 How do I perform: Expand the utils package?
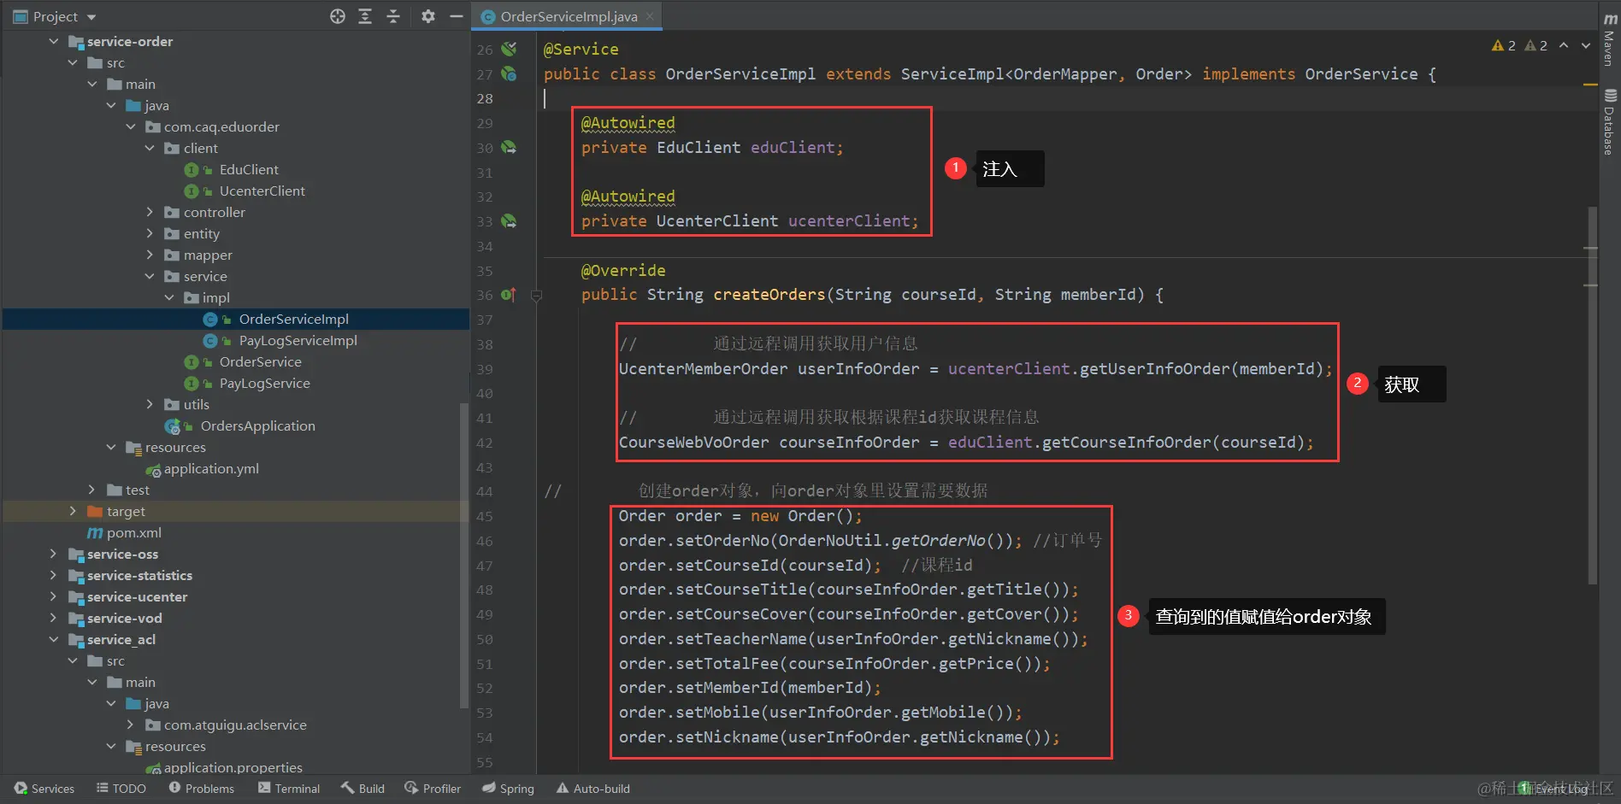coord(150,404)
